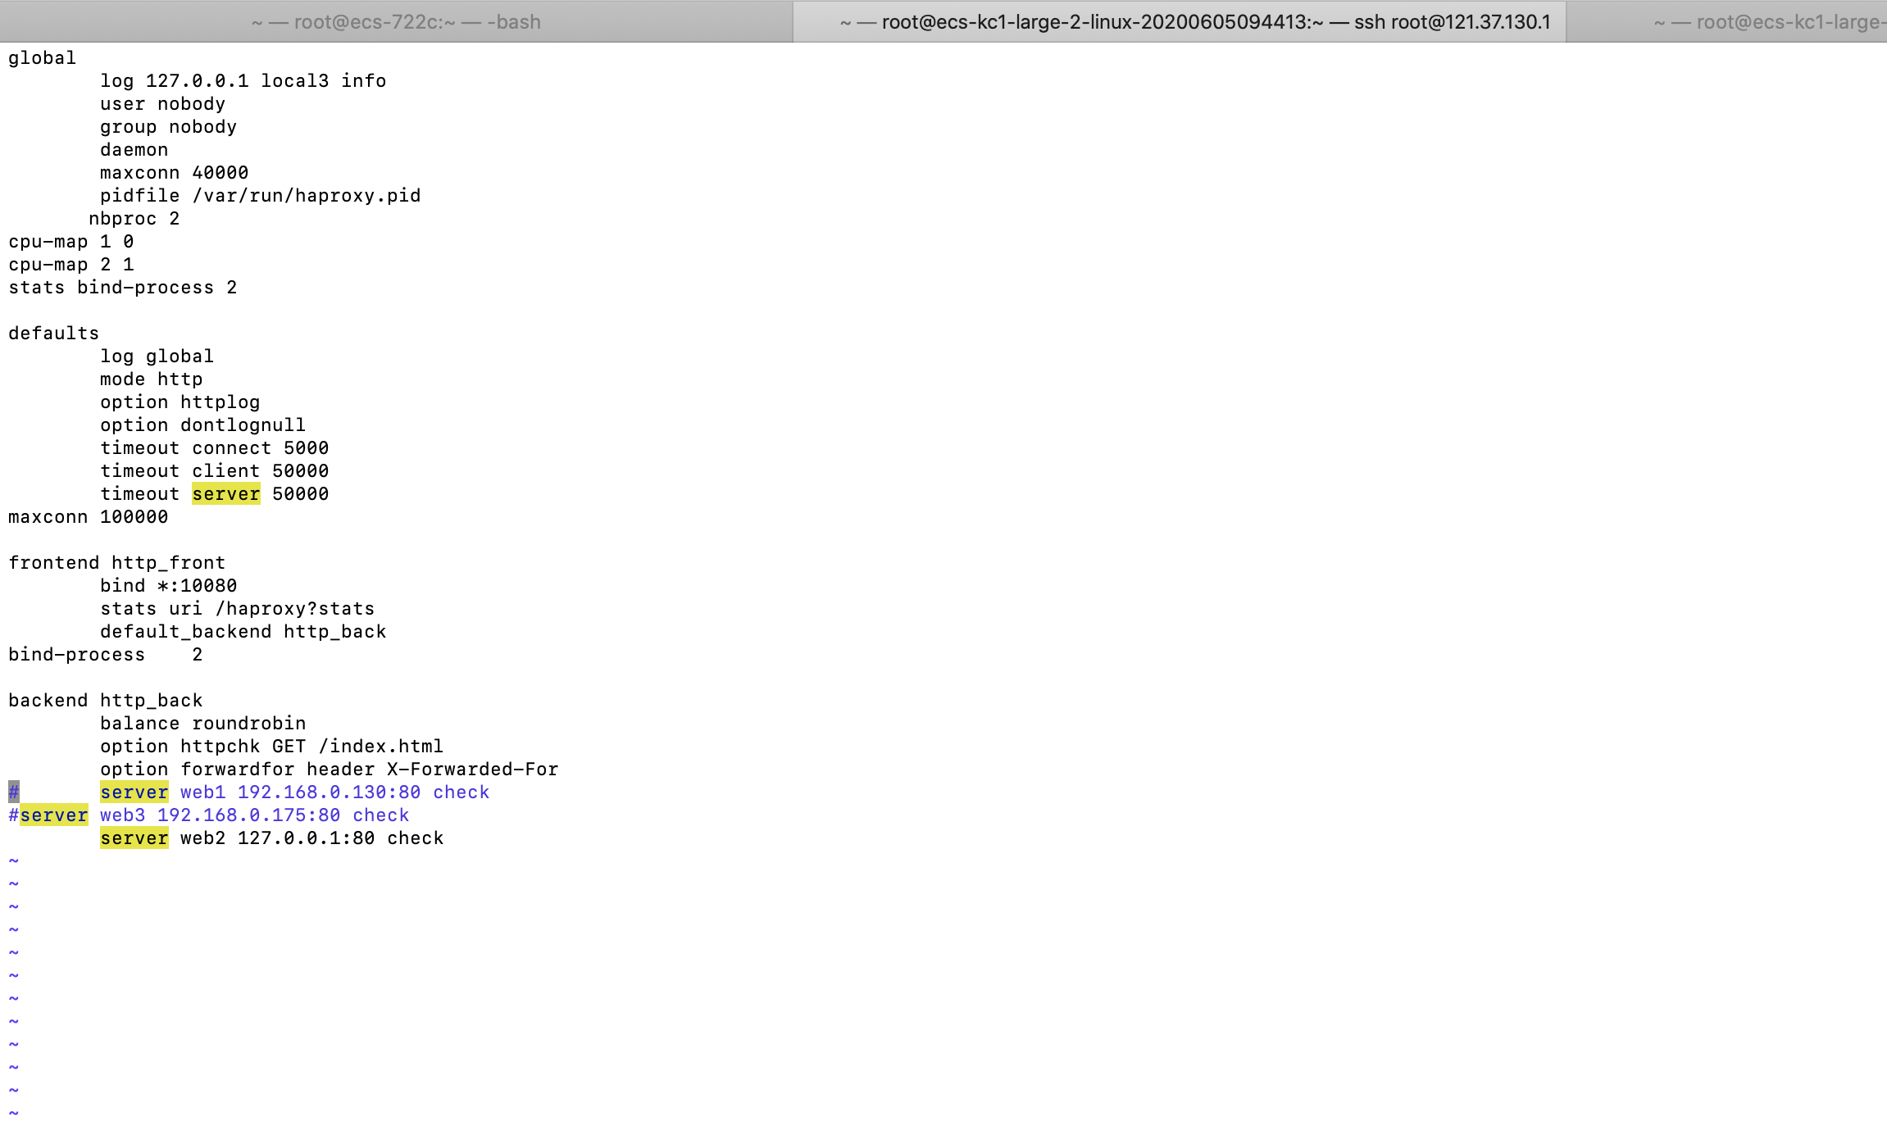This screenshot has width=1887, height=1126.
Task: Click the 'stats bind-process 2' line
Action: 122,288
